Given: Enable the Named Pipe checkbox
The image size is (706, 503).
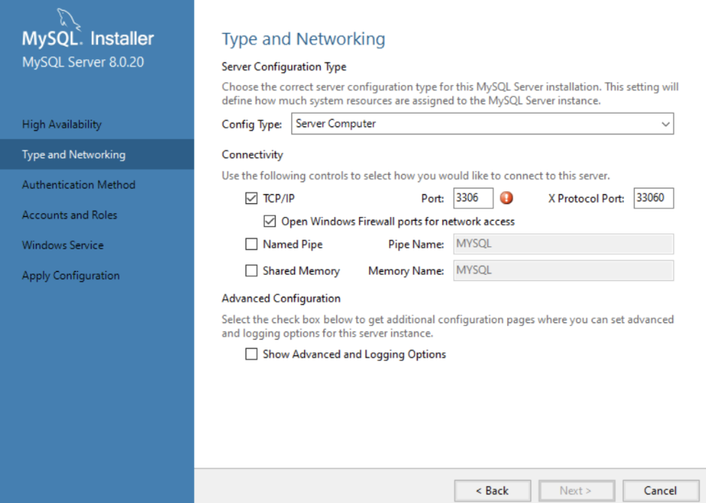Looking at the screenshot, I should (x=251, y=244).
